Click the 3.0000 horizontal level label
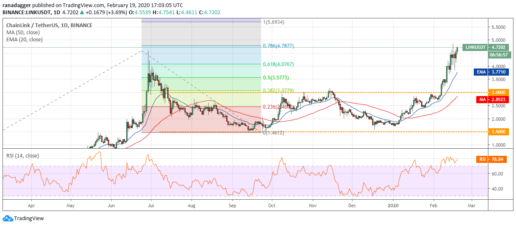This screenshot has width=516, height=226. click(498, 92)
